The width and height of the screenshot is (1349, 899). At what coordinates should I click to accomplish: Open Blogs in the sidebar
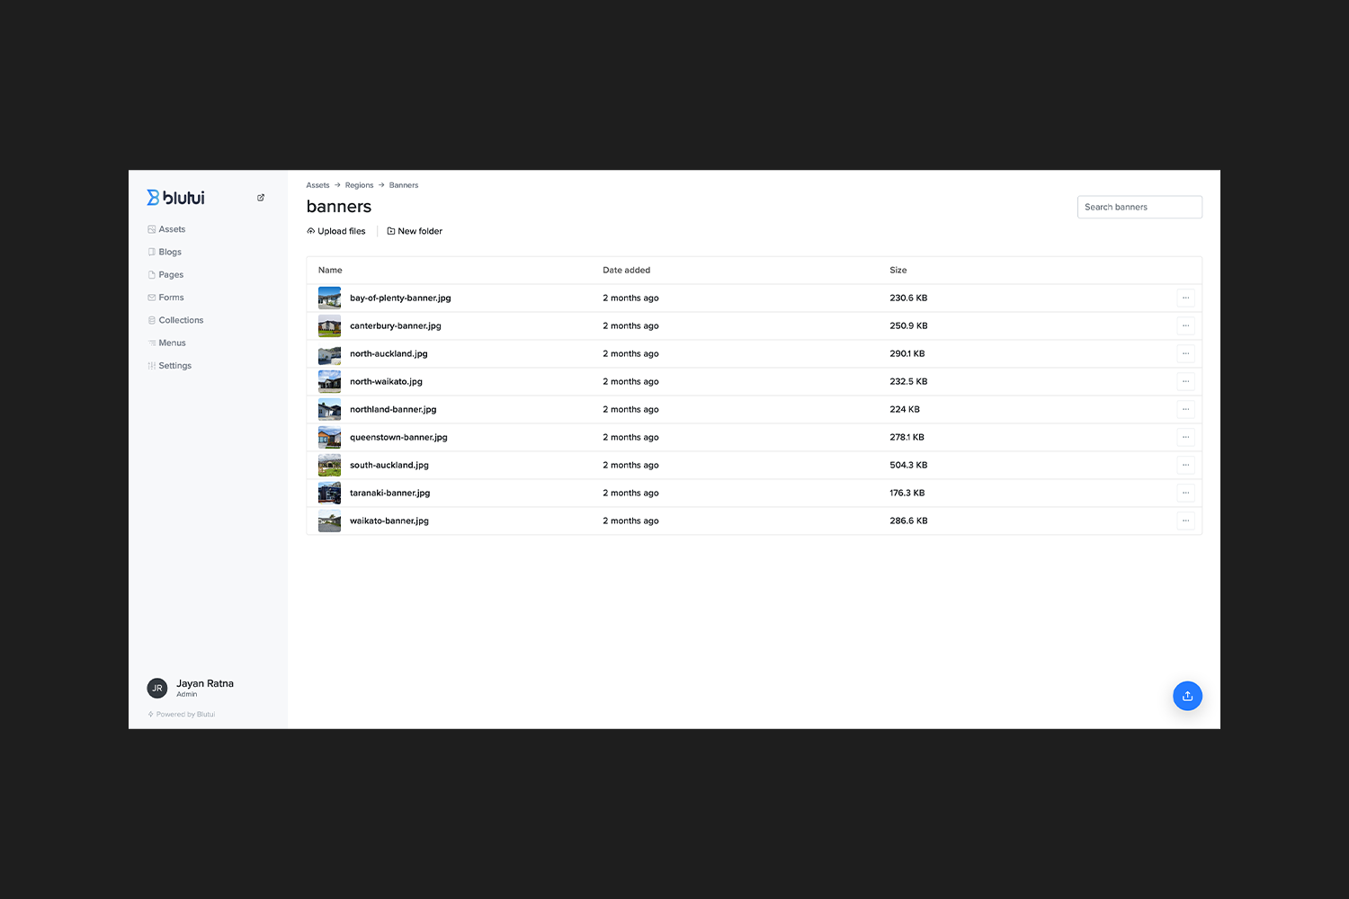point(165,252)
